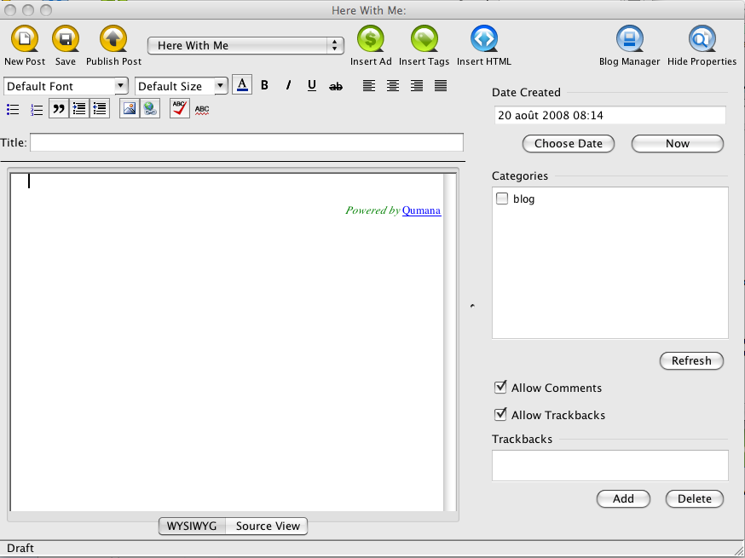Click the Publish Post icon
The image size is (745, 558).
[x=113, y=39]
